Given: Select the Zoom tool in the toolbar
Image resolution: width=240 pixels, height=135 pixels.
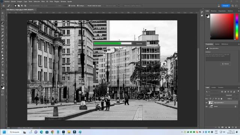Looking at the screenshot, I should pos(3,78).
